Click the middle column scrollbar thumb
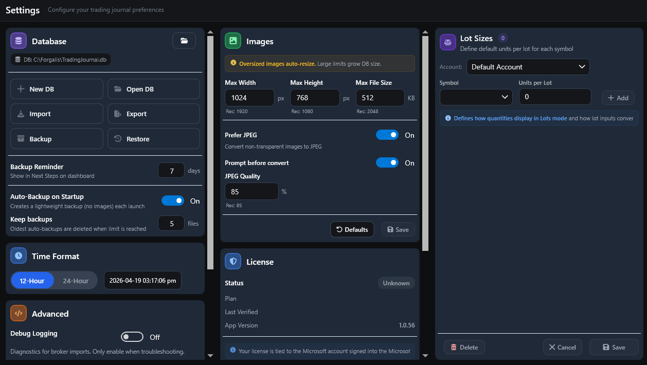Screen dimensions: 647x365 pyautogui.click(x=425, y=143)
